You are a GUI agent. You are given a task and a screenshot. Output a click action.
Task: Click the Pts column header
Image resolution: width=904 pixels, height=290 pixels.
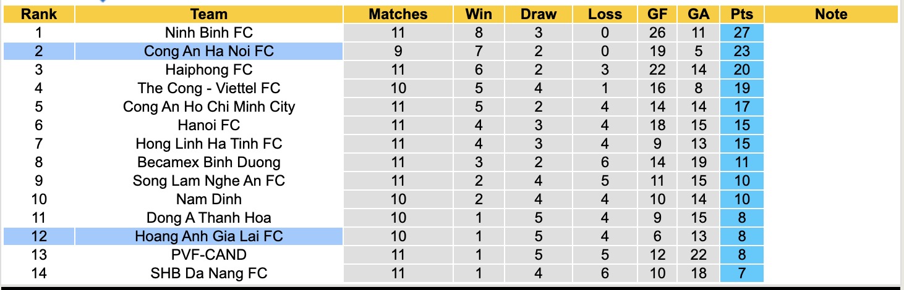point(741,14)
